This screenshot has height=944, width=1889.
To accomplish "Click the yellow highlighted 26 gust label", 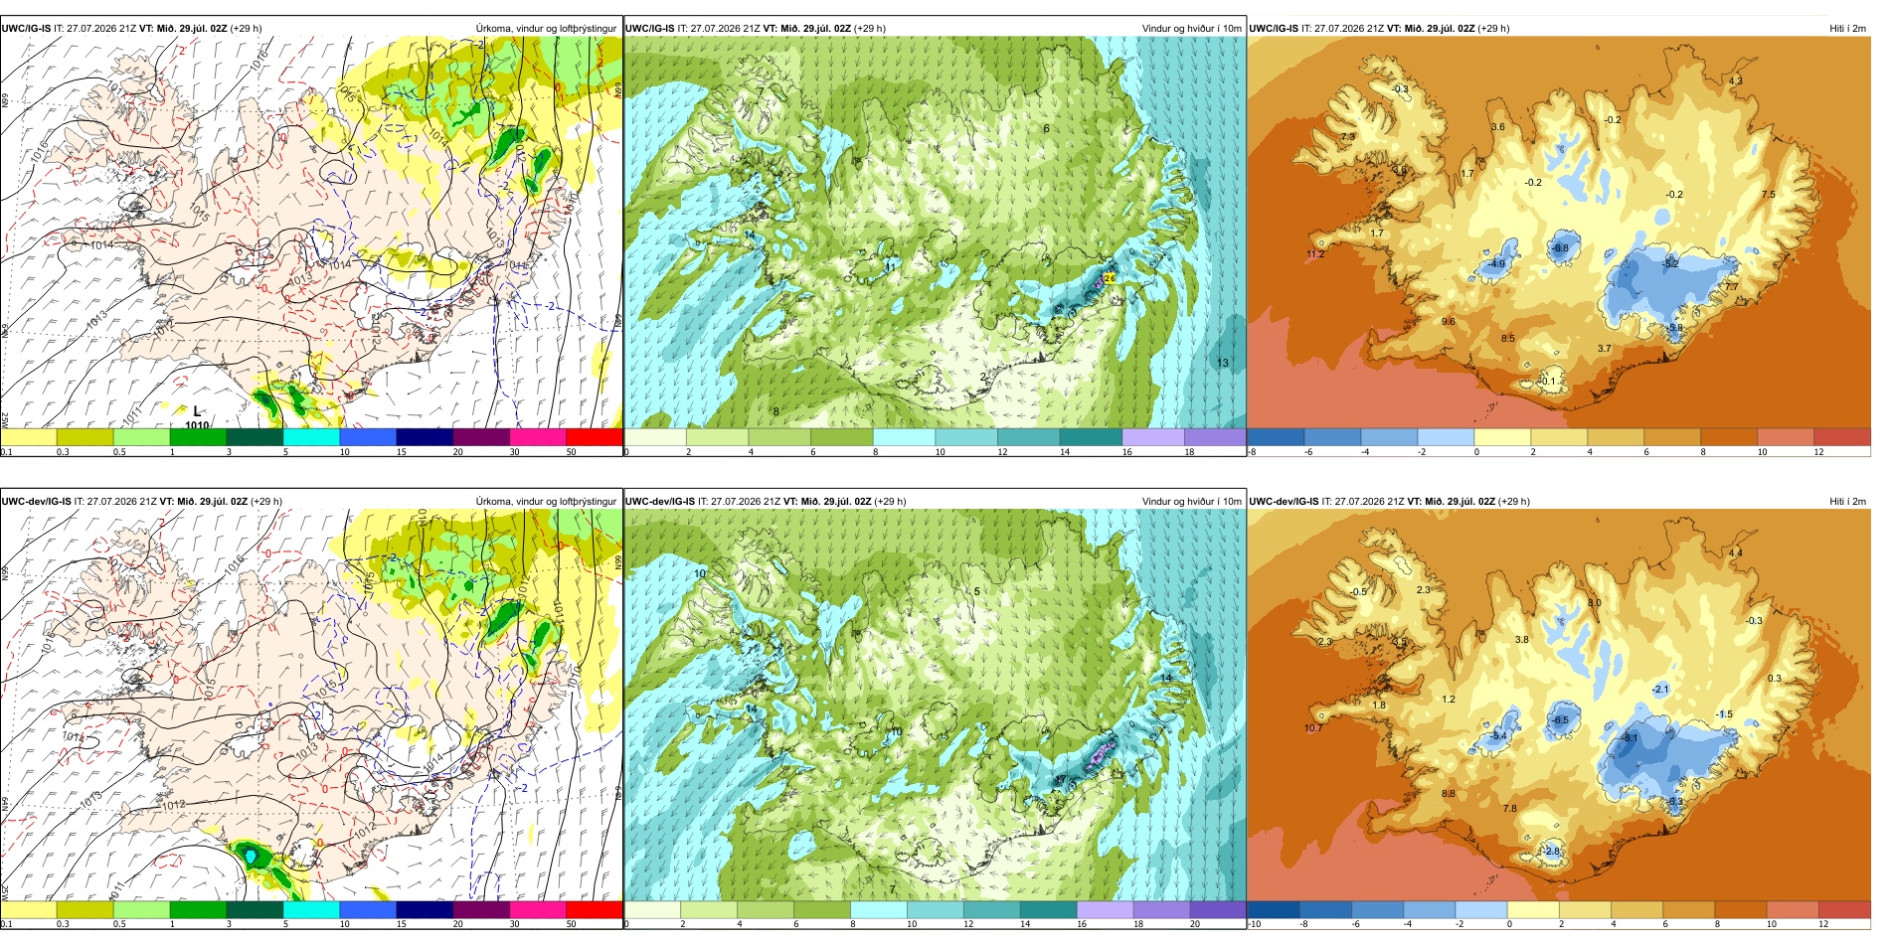I will pos(1110,279).
